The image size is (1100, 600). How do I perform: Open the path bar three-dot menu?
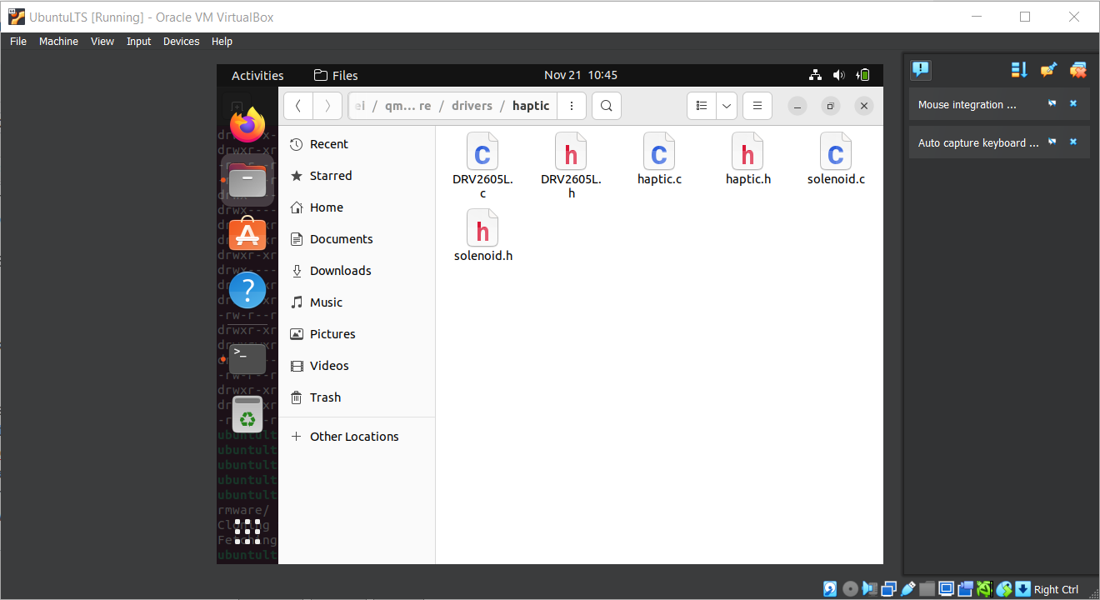tap(571, 106)
